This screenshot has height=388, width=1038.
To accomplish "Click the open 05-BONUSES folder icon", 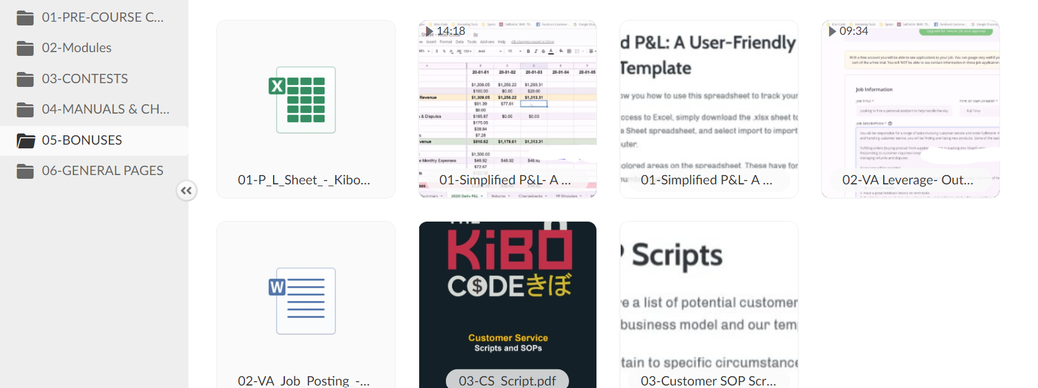I will [25, 141].
